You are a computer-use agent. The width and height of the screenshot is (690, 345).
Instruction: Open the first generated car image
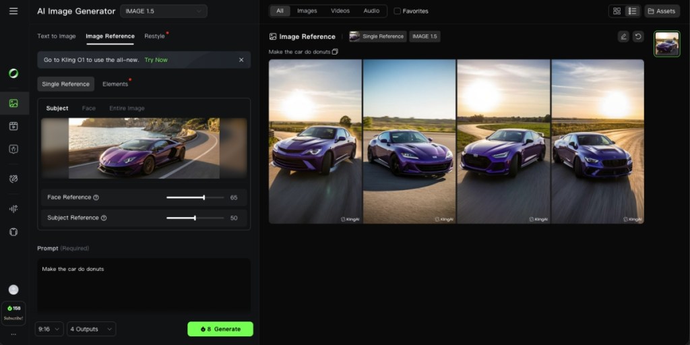point(315,142)
